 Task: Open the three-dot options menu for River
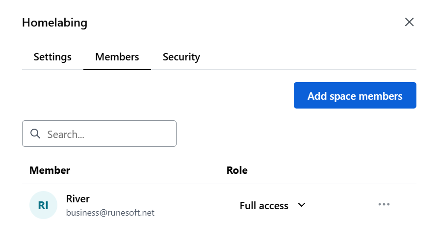point(384,204)
